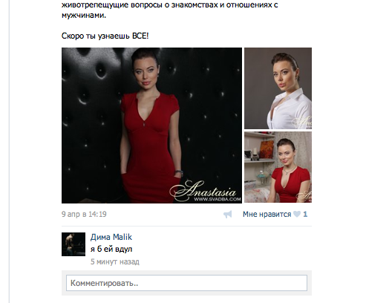Viewport: 366px width, 303px height.
Task: Click the divider line above comments
Action: coord(186,226)
